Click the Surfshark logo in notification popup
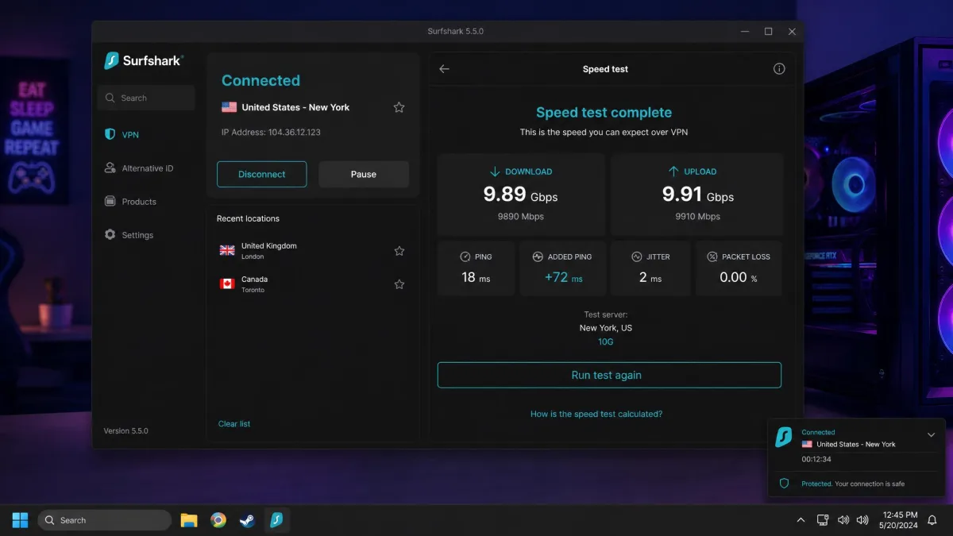 click(x=784, y=438)
